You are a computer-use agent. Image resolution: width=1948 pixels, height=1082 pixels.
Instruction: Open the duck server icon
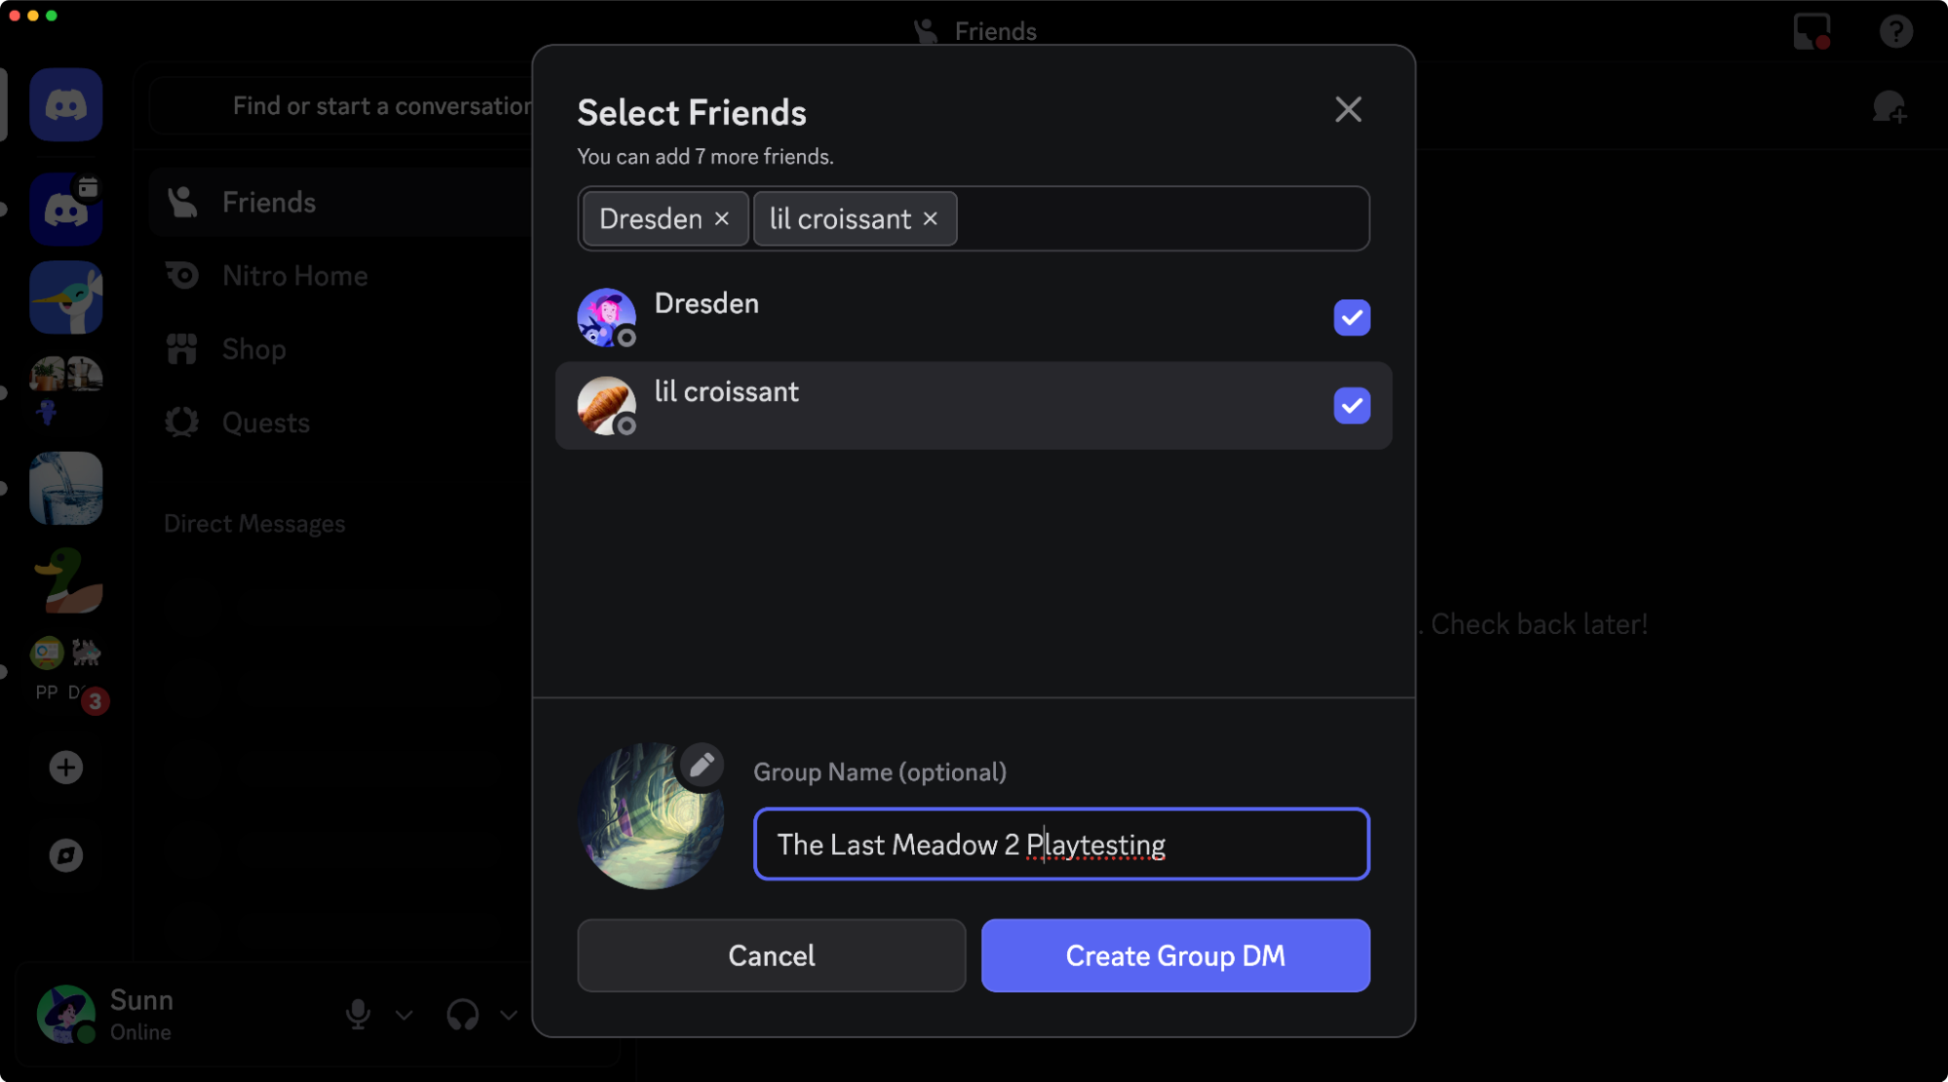pos(65,579)
